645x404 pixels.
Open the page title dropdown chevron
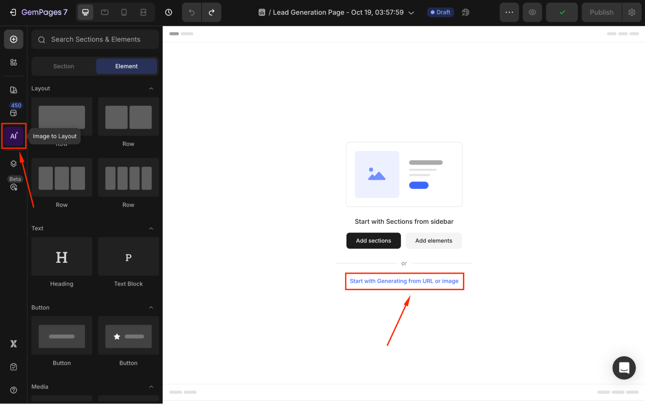[x=411, y=13]
